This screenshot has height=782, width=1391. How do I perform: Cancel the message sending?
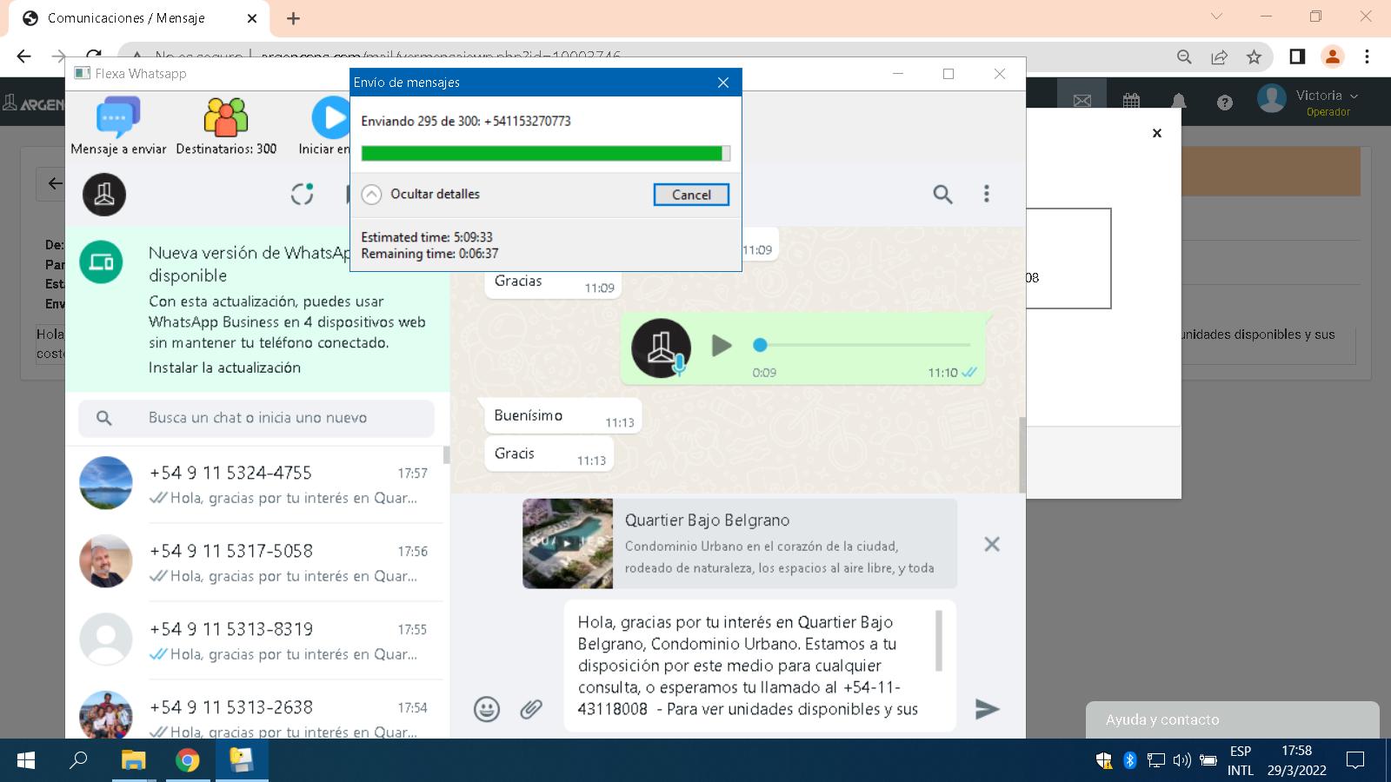(x=691, y=195)
